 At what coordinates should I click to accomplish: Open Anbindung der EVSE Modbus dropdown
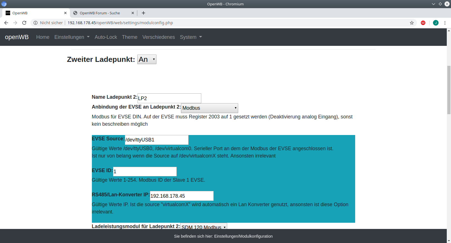[209, 108]
